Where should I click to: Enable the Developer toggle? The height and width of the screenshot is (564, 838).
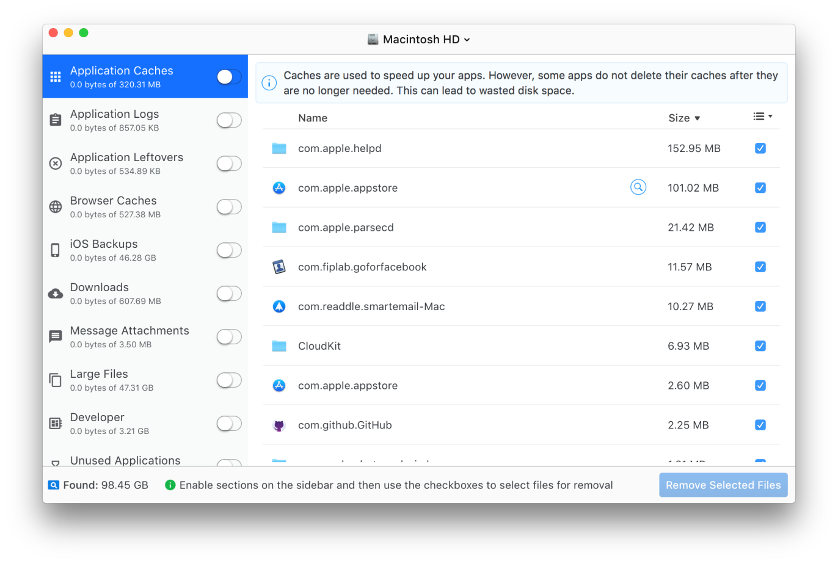pos(229,424)
